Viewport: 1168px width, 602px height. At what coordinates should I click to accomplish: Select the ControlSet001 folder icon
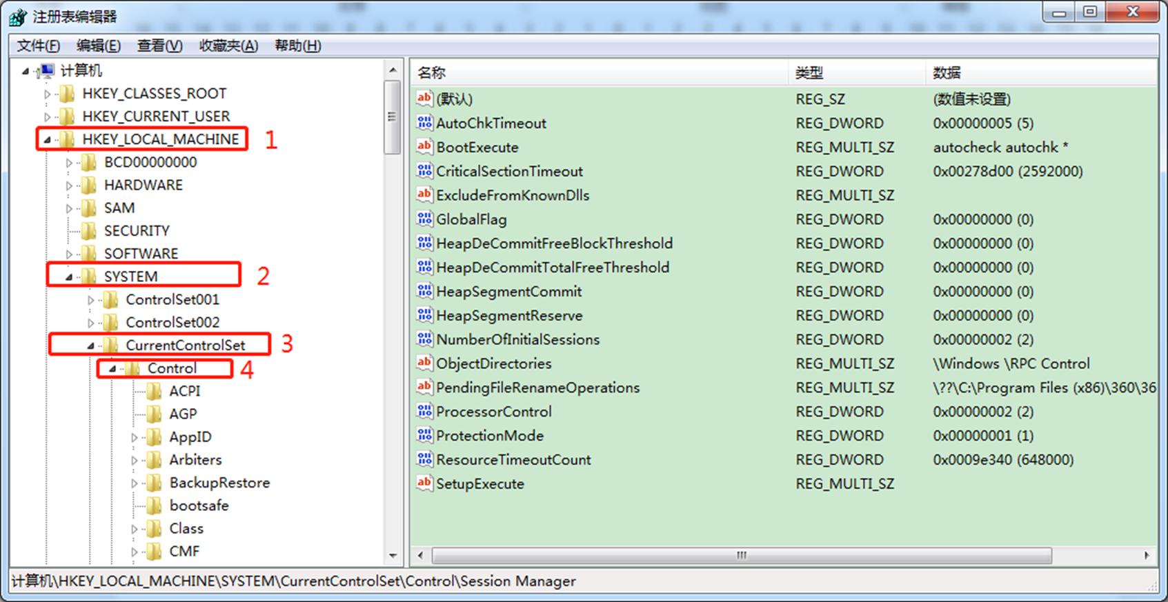pos(110,300)
